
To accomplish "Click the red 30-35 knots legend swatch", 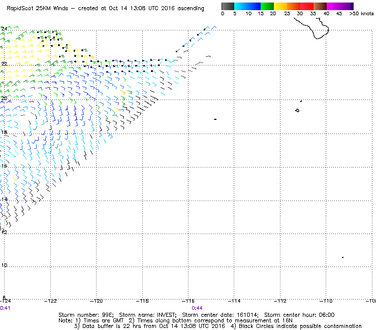I will pos(307,6).
